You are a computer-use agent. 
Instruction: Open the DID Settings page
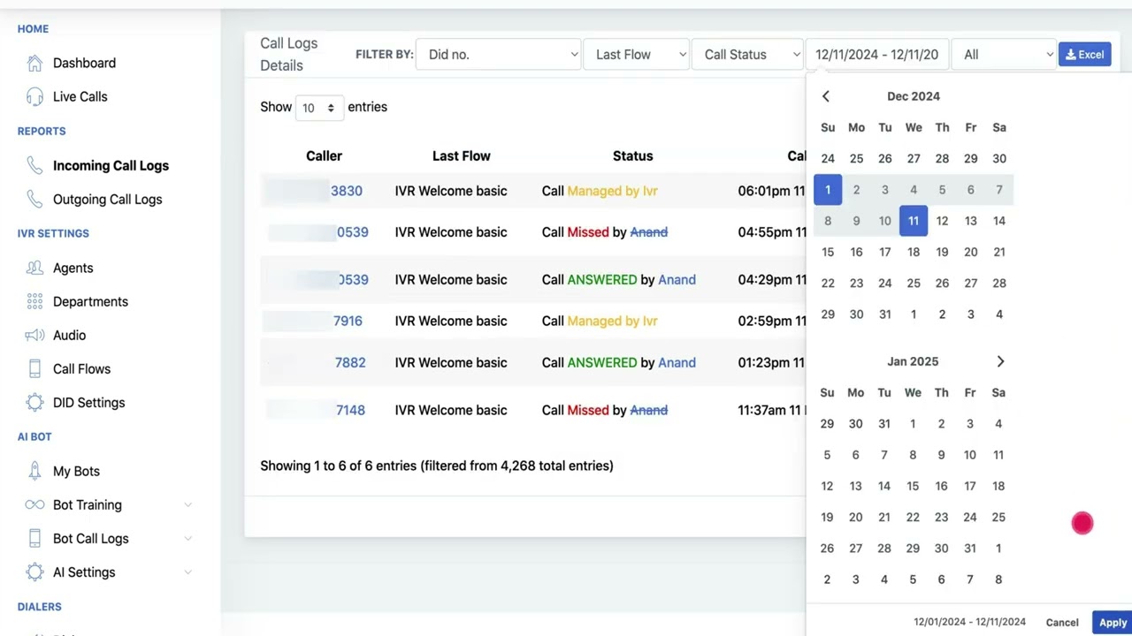click(x=89, y=402)
